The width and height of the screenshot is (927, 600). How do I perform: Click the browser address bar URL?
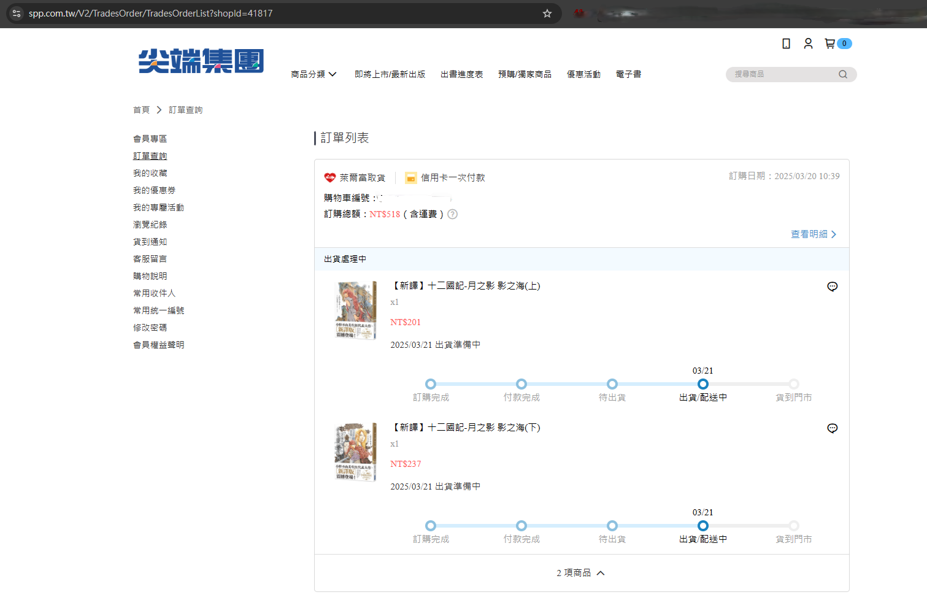click(151, 13)
